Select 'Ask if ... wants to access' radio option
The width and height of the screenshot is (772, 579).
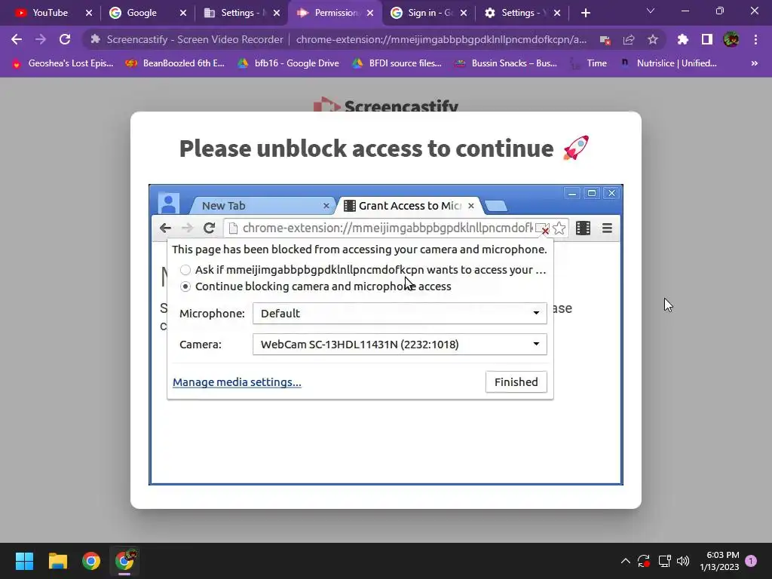click(x=185, y=270)
